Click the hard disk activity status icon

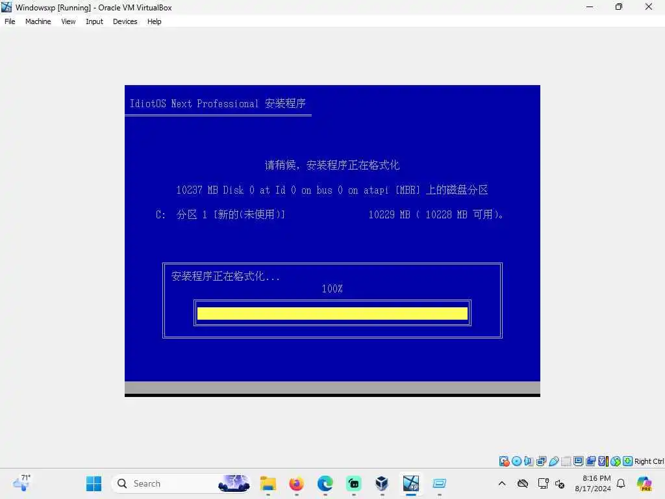pos(504,461)
